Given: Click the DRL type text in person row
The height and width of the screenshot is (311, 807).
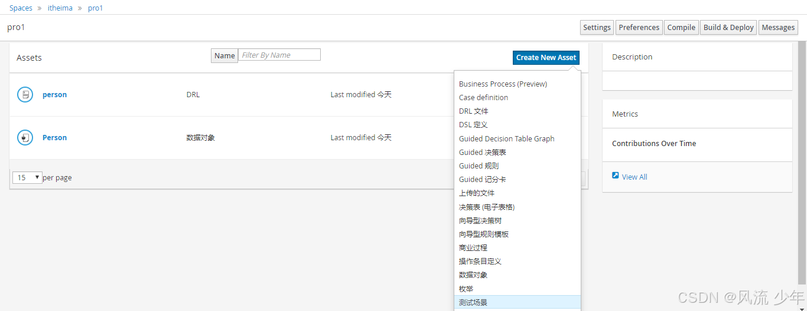Looking at the screenshot, I should click(x=193, y=94).
